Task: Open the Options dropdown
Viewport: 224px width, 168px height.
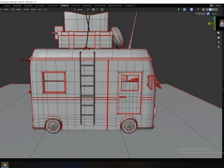Action: [216, 14]
